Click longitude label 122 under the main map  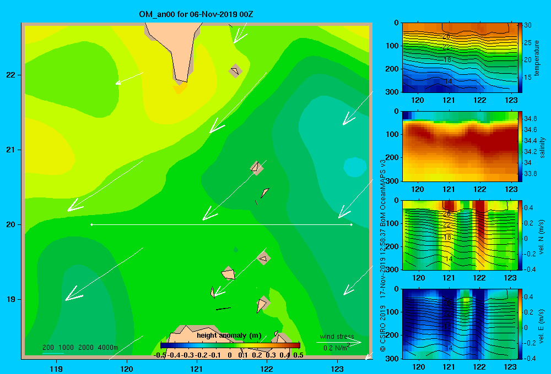coord(267,369)
